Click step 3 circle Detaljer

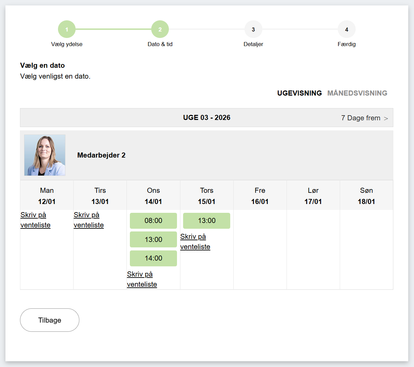click(253, 29)
